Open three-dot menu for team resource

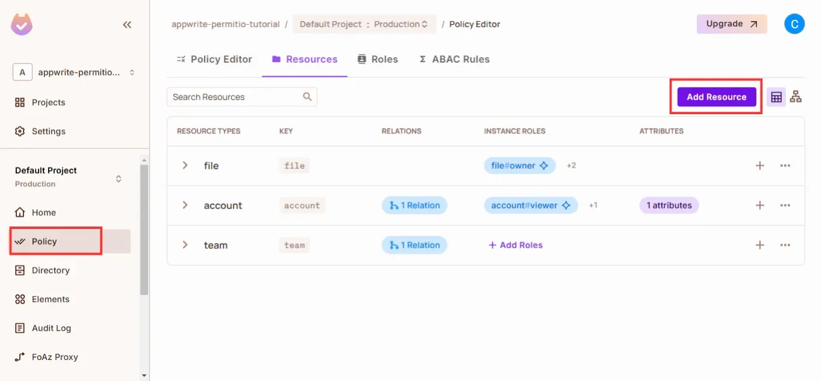[785, 245]
